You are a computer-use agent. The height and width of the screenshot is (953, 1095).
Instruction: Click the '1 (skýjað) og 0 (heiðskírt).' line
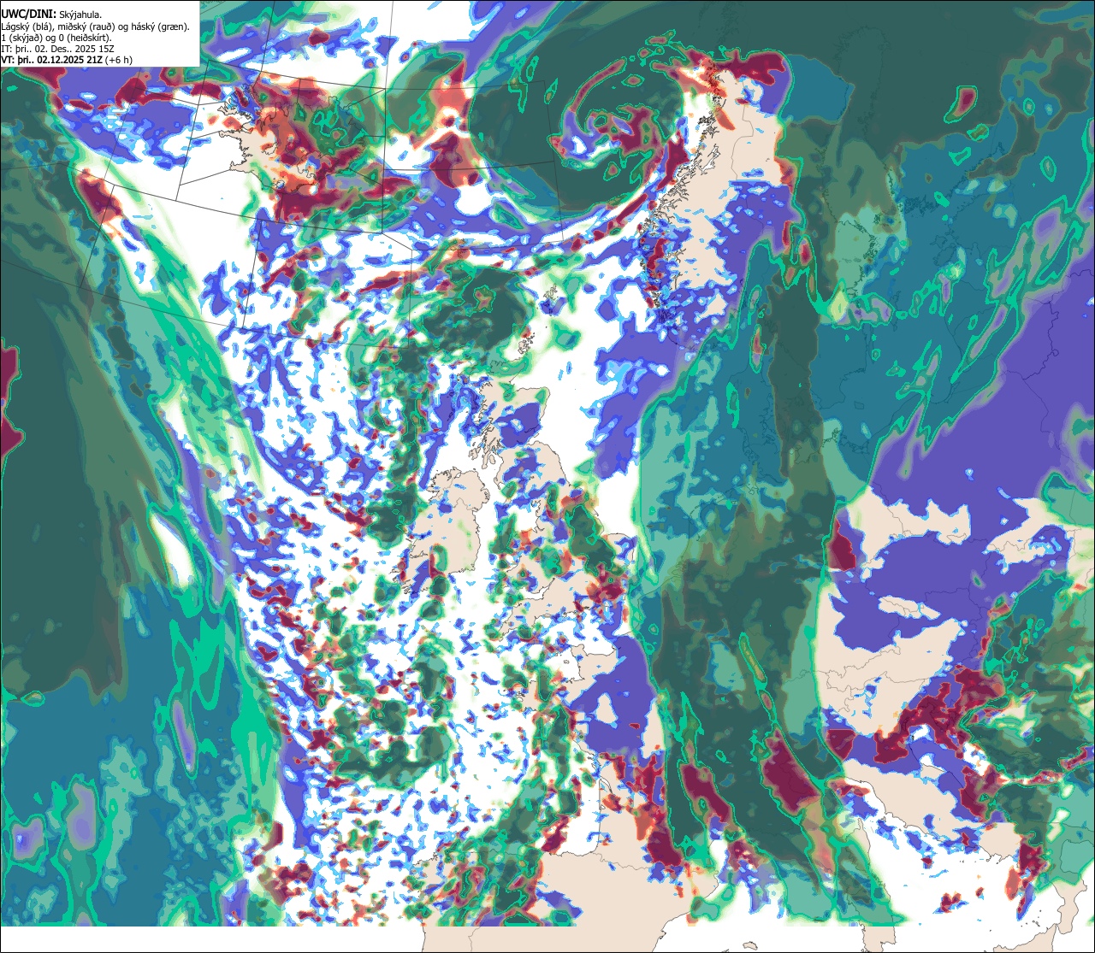pyautogui.click(x=56, y=38)
